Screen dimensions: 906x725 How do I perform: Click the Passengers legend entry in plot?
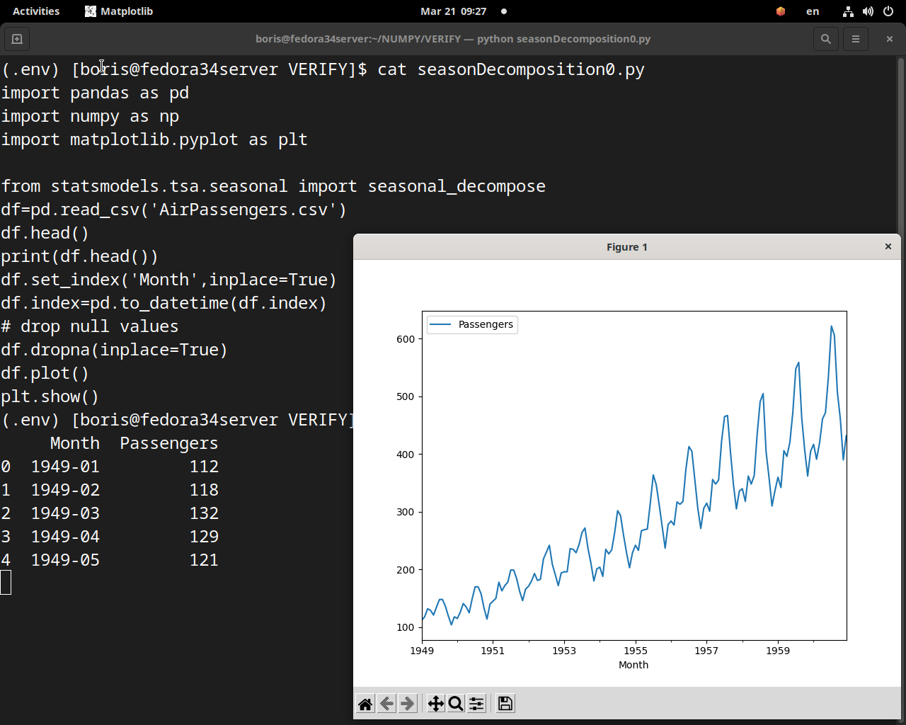pyautogui.click(x=472, y=324)
